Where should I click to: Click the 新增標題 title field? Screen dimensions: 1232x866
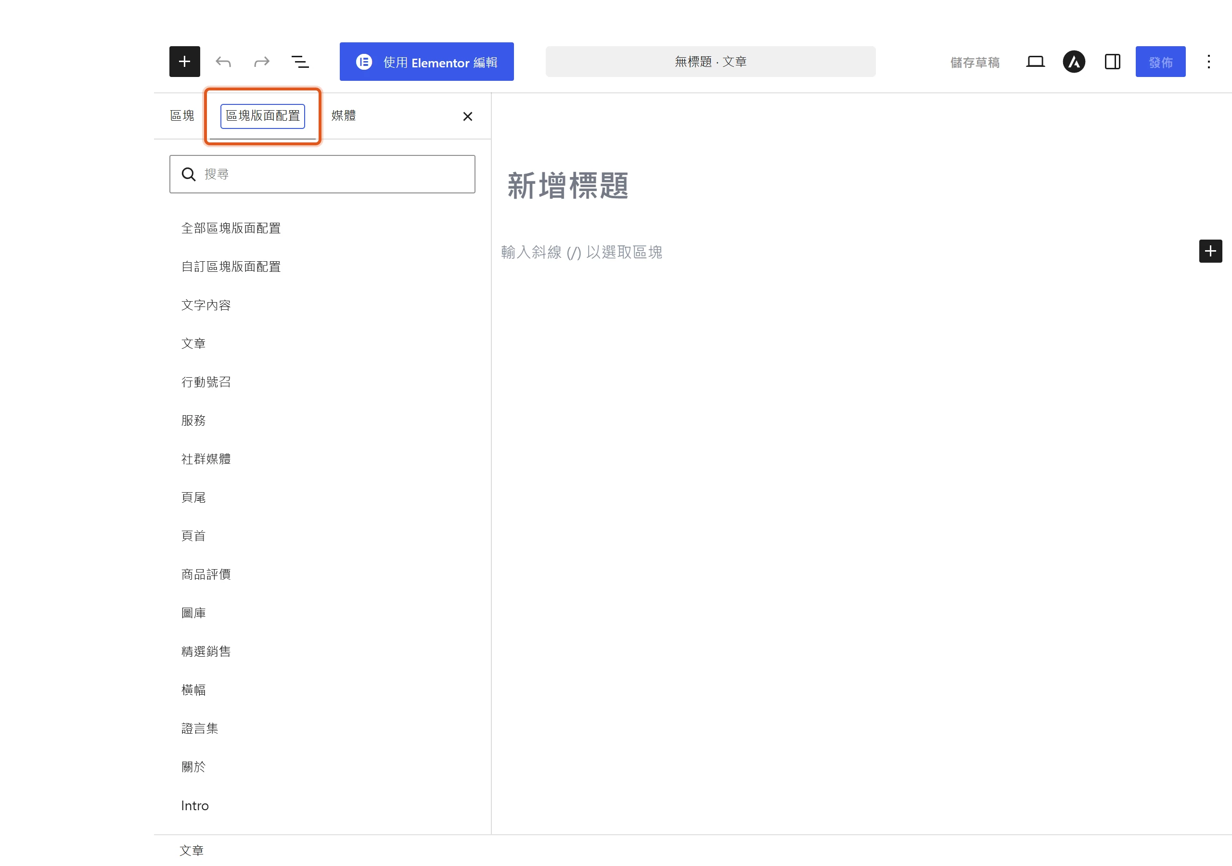click(x=568, y=186)
